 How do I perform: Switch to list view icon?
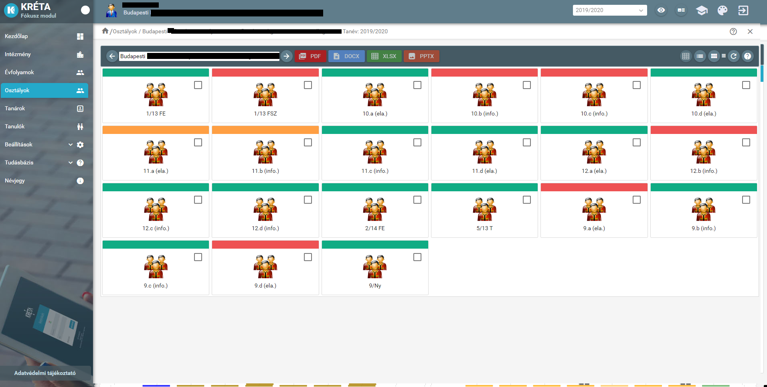(700, 56)
